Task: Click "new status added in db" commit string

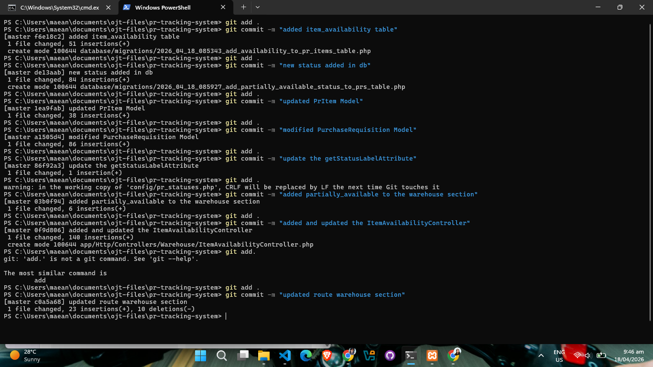Action: (x=325, y=65)
